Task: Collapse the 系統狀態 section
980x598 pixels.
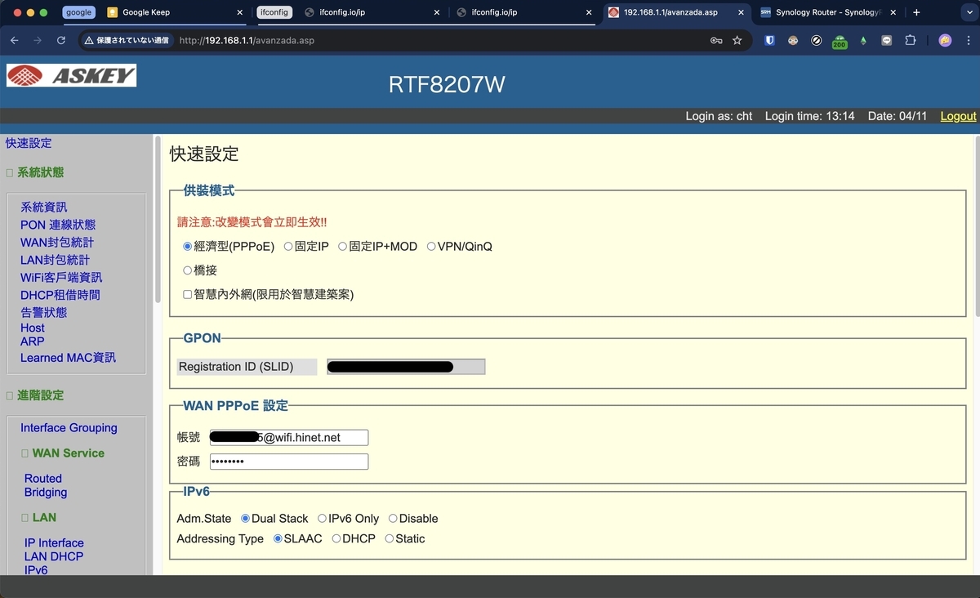Action: coord(8,172)
